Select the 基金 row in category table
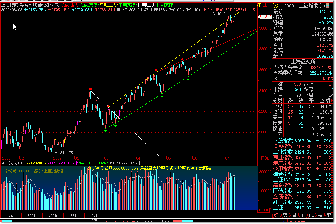This screenshot has height=224, width=336. (x=303, y=117)
